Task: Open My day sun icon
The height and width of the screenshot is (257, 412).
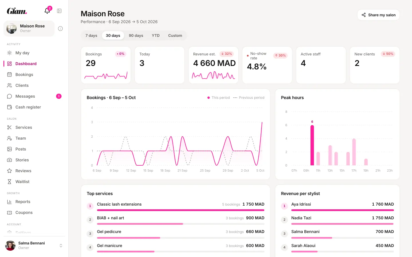Action: [9, 53]
